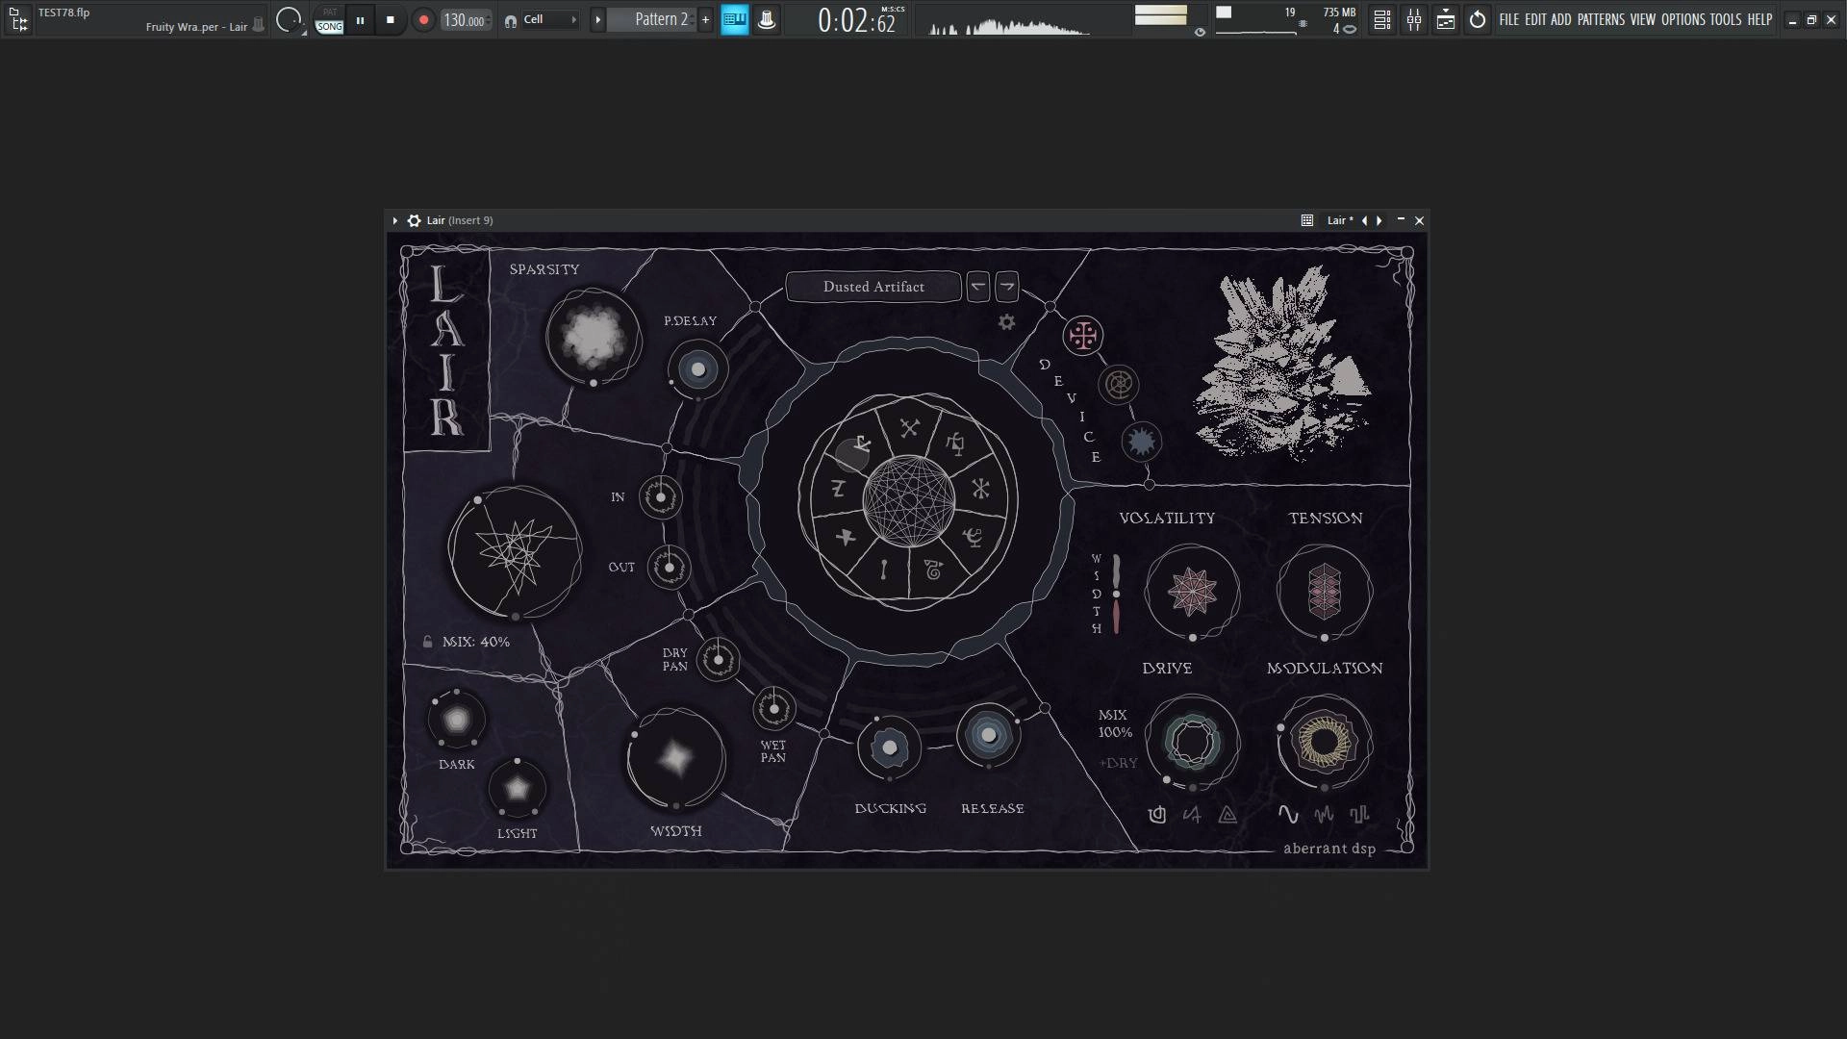Click the headphone snap icon

click(510, 20)
